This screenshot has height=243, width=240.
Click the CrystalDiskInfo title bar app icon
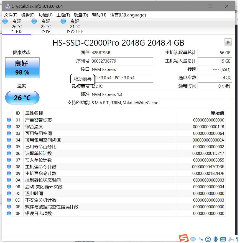7,6
